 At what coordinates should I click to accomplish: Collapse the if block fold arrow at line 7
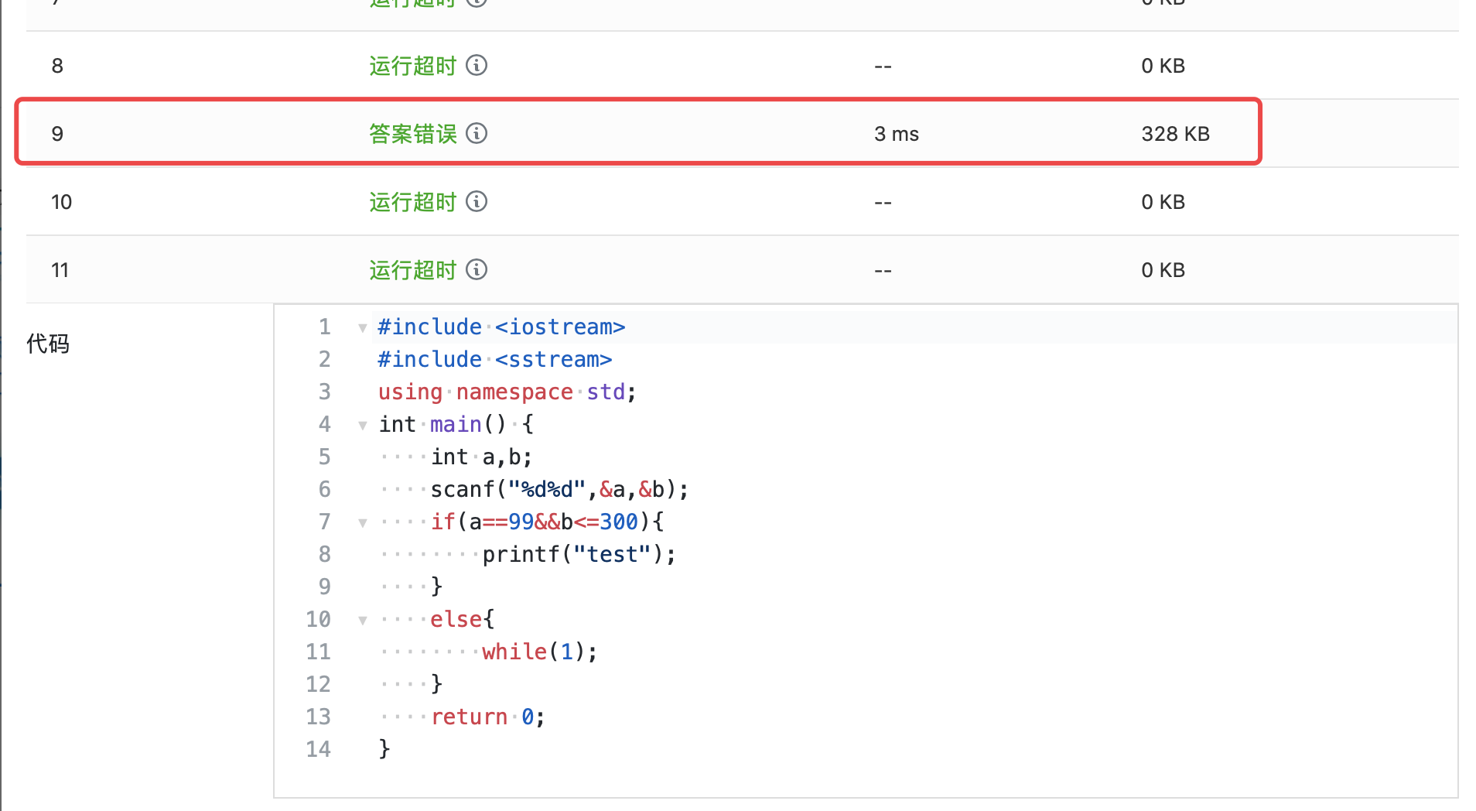(x=362, y=523)
